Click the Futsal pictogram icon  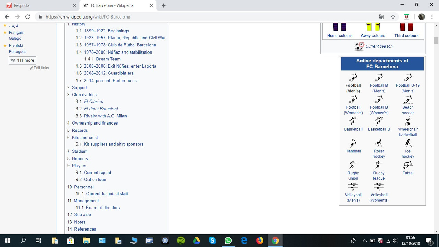[408, 165]
